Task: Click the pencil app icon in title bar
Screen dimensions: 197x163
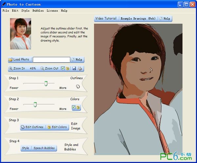Action: pos(4,4)
